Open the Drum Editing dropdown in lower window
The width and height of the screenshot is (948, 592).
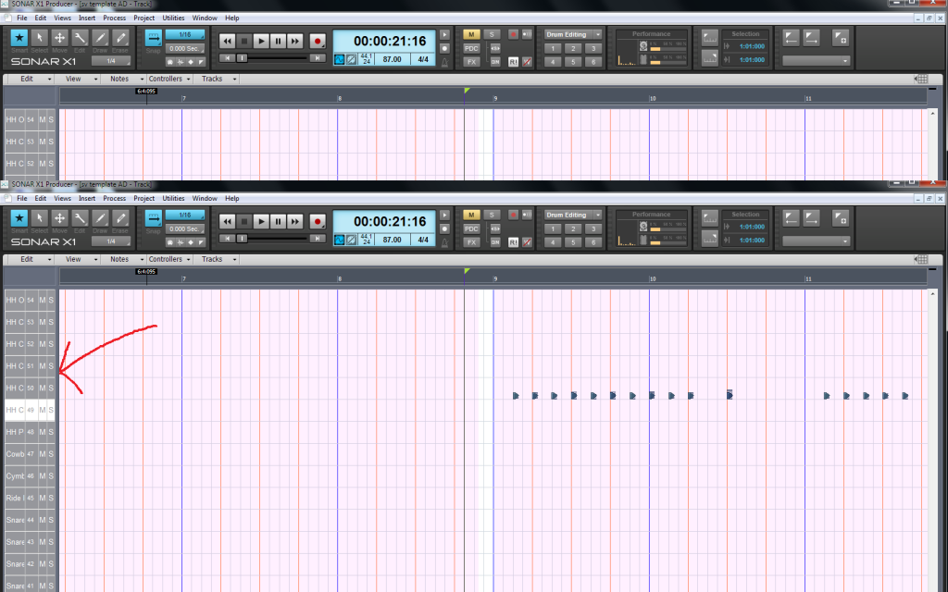click(598, 215)
